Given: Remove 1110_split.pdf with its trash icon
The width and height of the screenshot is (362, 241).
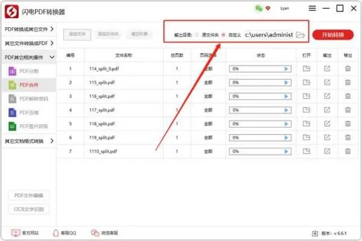Looking at the screenshot, I should point(348,151).
